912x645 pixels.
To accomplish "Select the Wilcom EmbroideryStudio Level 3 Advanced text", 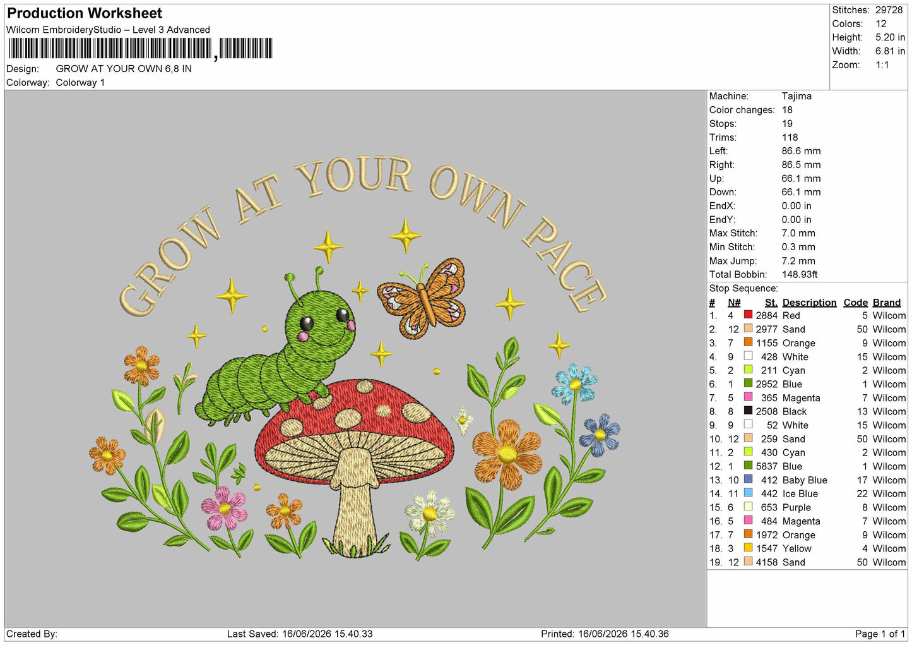I will [x=108, y=30].
